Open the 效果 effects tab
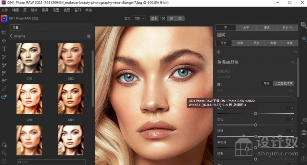The image size is (307, 165). [240, 43]
